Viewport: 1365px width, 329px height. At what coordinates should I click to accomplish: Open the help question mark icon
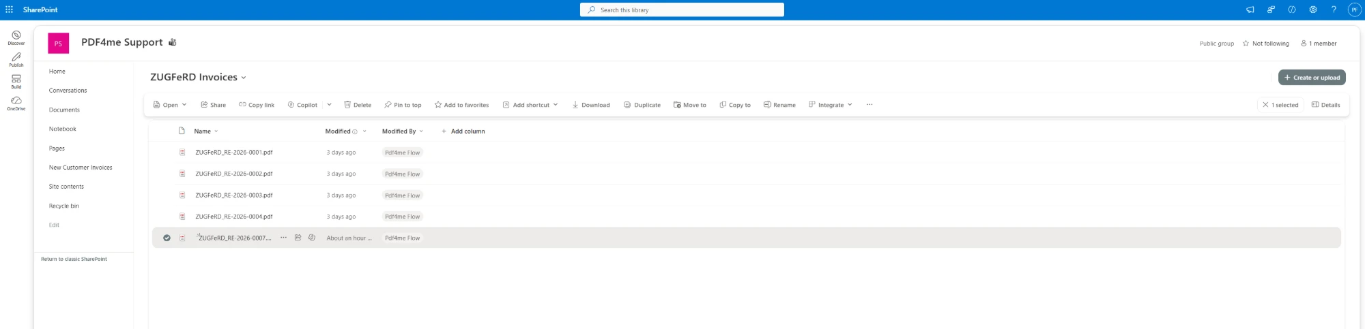click(1333, 10)
